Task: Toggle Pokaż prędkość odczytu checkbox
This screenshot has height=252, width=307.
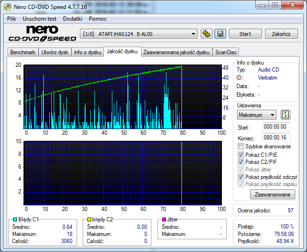Action: tap(241, 177)
